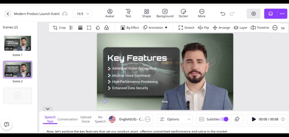Click the info icon beside duration
289x137 pixels.
click(283, 119)
